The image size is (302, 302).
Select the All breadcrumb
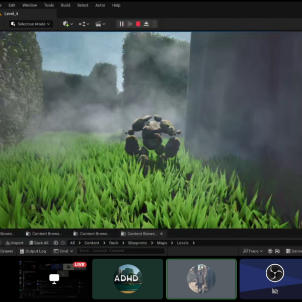click(72, 243)
